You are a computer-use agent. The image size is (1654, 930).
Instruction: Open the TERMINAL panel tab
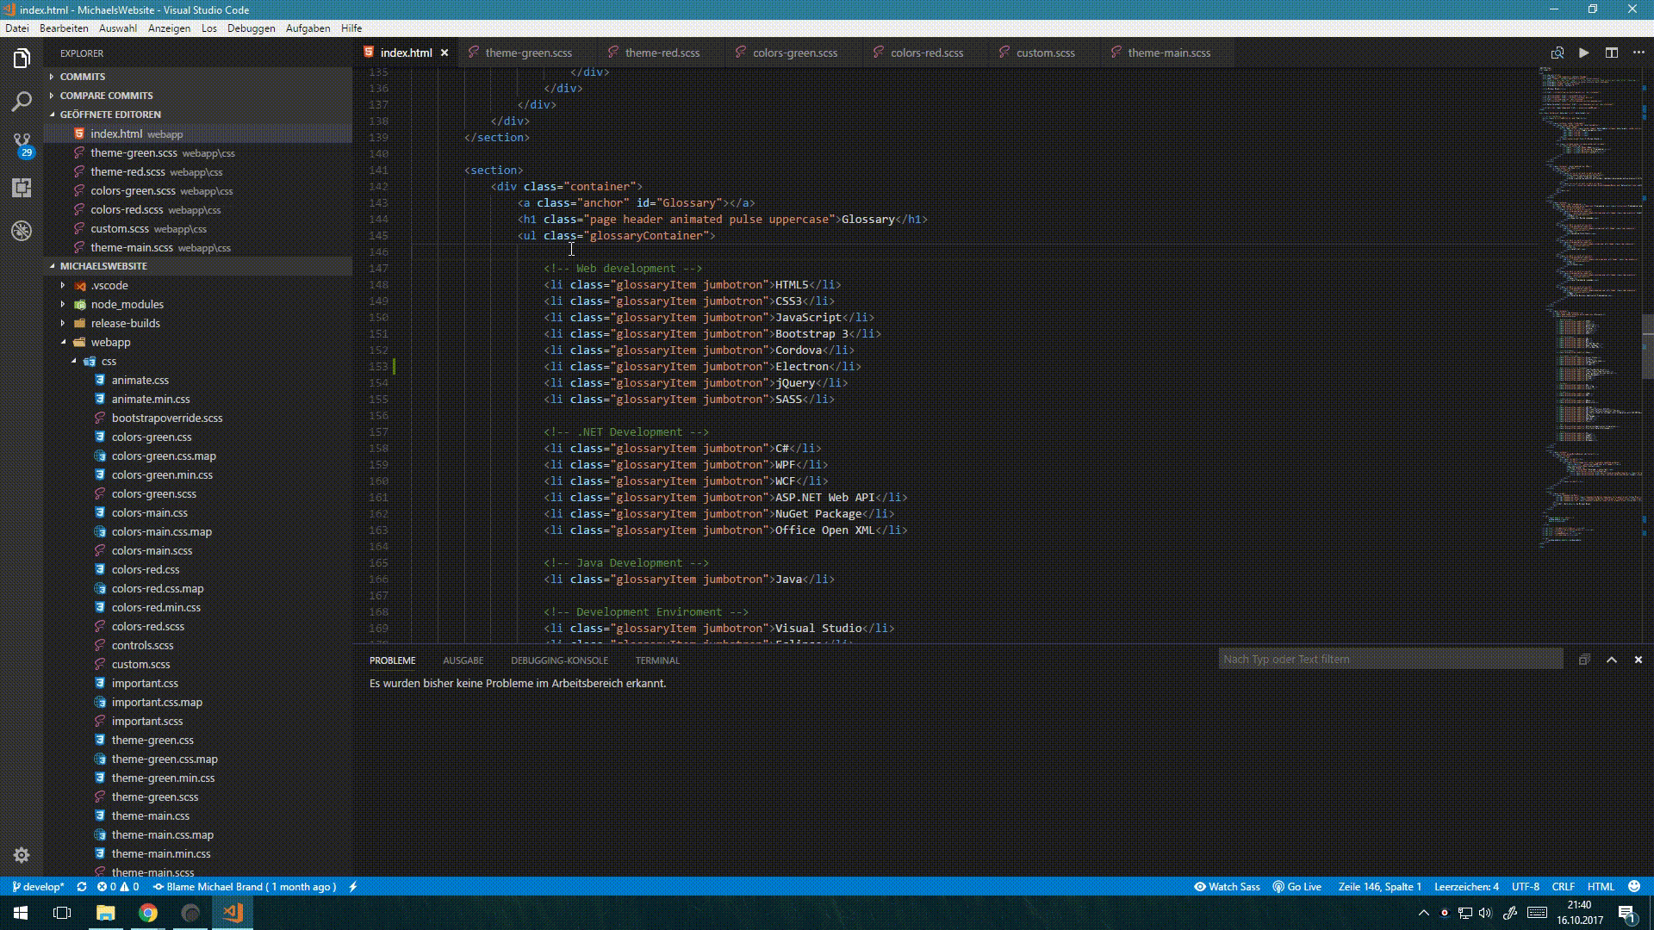point(657,660)
